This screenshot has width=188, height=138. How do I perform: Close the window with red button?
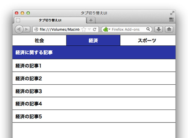point(17,13)
